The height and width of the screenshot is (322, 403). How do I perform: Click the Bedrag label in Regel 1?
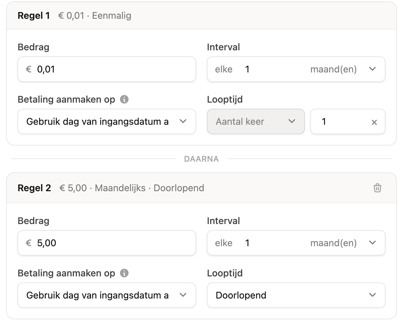click(x=34, y=47)
